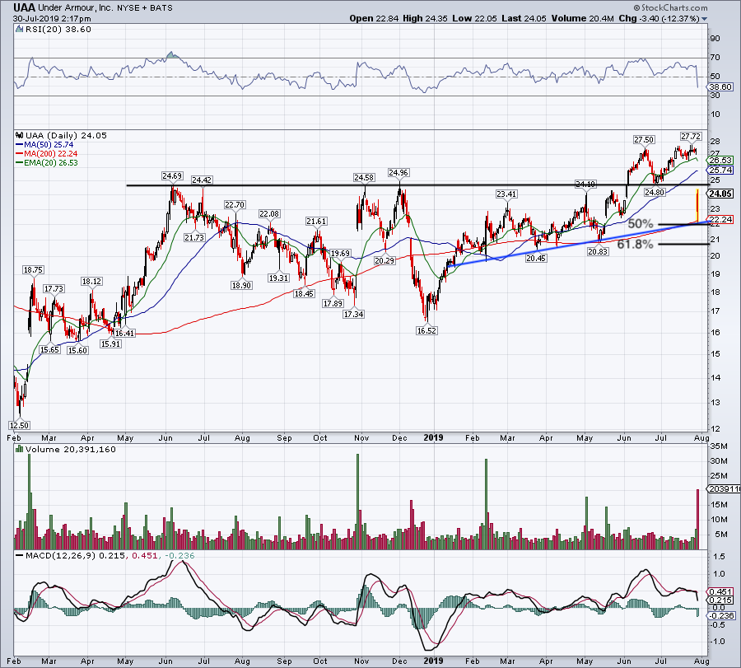The height and width of the screenshot is (668, 741).
Task: Click the 50% retracement annotation
Action: [x=641, y=223]
